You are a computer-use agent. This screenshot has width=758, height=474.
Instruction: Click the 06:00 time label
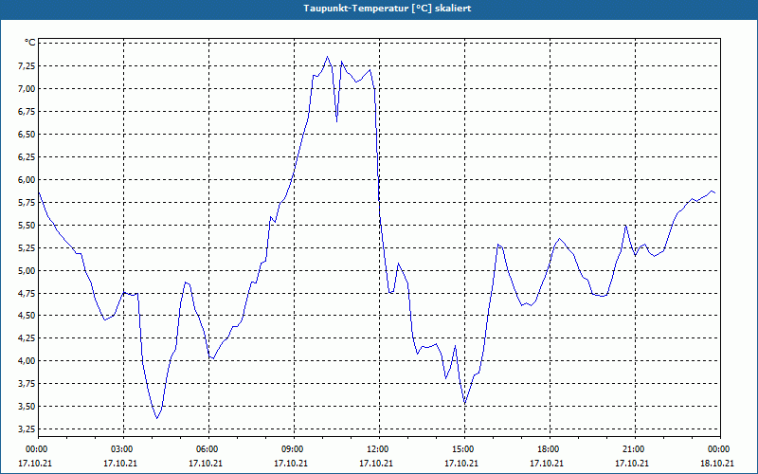[208, 448]
